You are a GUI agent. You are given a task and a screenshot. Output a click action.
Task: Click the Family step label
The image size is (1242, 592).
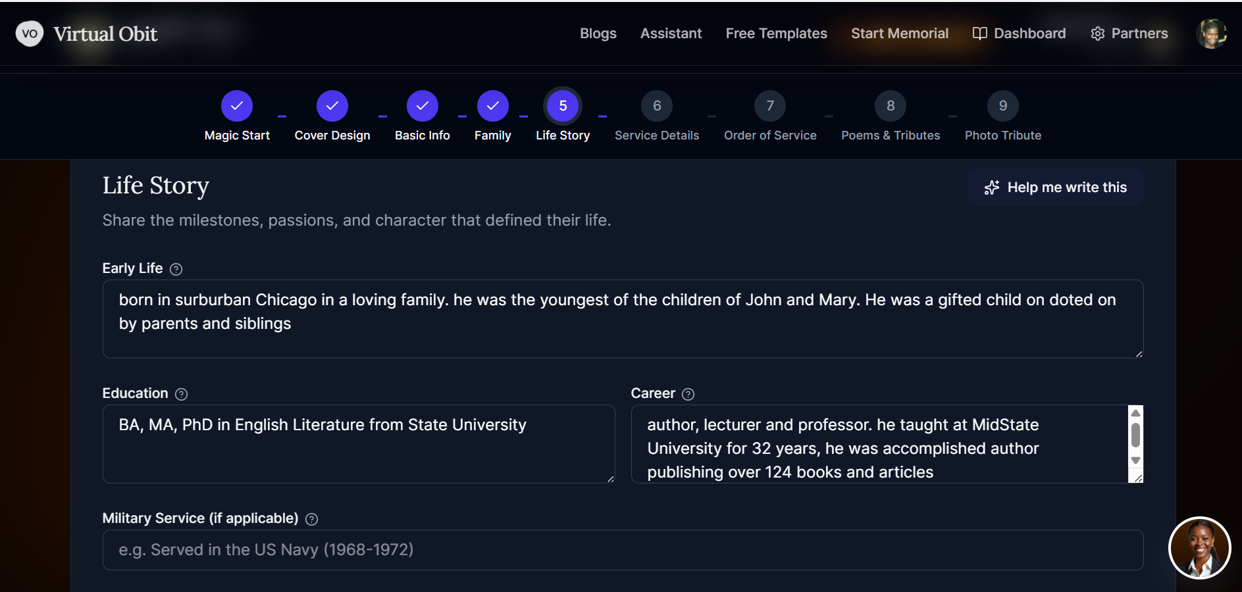[x=493, y=136]
